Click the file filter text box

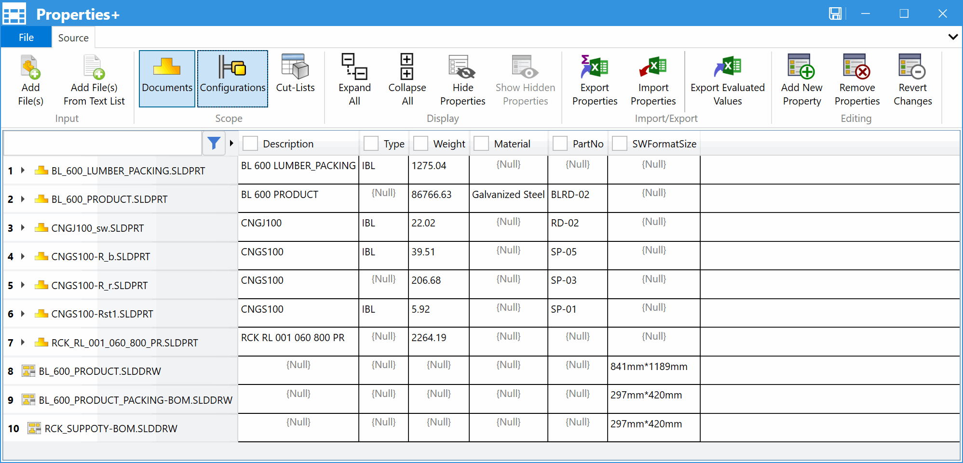102,144
